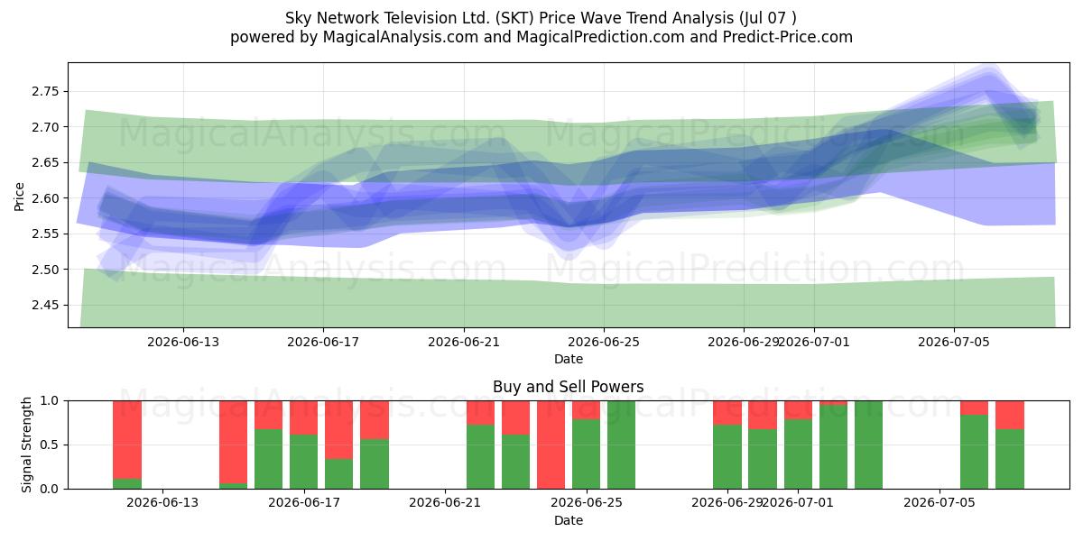
Task: Select the 2.65 price tick label
Action: [45, 162]
